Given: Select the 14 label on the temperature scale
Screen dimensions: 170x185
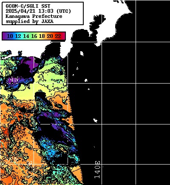Looking at the screenshot, I should point(26,36).
